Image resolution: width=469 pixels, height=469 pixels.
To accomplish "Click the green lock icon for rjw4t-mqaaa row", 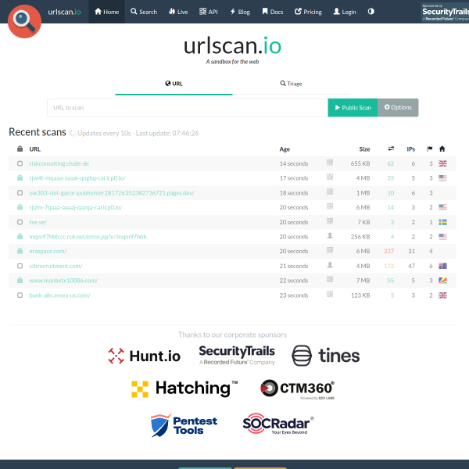I will [20, 178].
